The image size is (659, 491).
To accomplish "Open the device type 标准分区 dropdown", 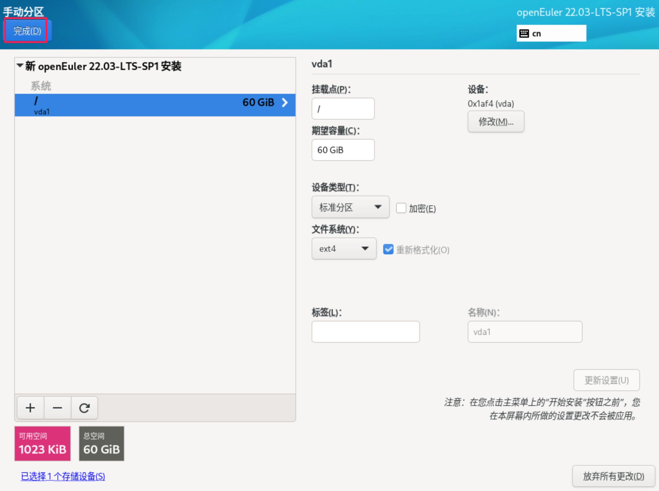I will point(350,207).
